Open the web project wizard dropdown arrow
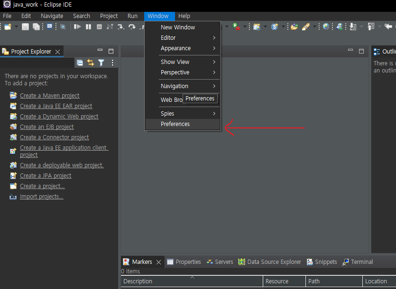 click(265, 27)
